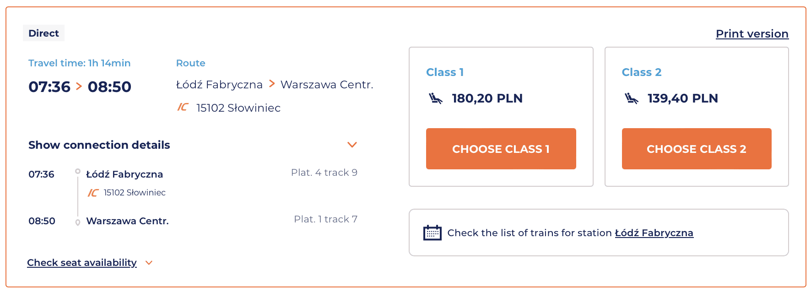Click the IC train logo beside route name
811x292 pixels.
[183, 107]
